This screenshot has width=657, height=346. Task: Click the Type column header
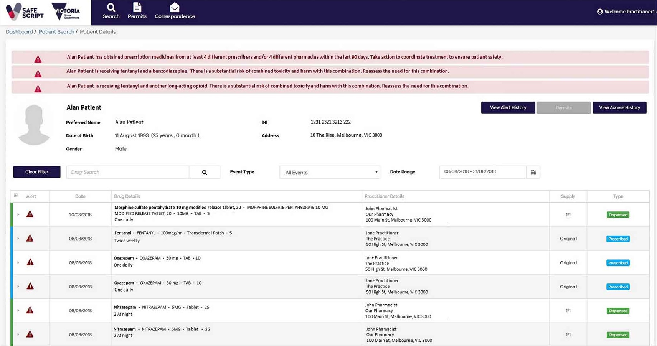(618, 196)
